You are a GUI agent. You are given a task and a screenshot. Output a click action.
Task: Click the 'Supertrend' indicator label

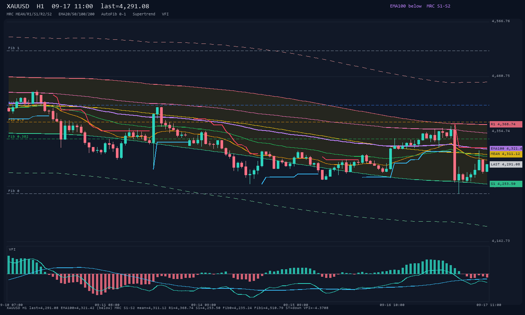pyautogui.click(x=144, y=14)
